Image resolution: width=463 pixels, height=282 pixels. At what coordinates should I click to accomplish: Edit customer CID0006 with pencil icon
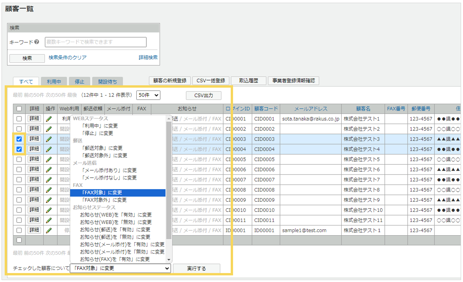pos(49,169)
